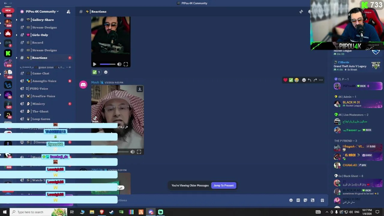Open the green K Kick server icon
384x216 pixels.
[x=8, y=53]
